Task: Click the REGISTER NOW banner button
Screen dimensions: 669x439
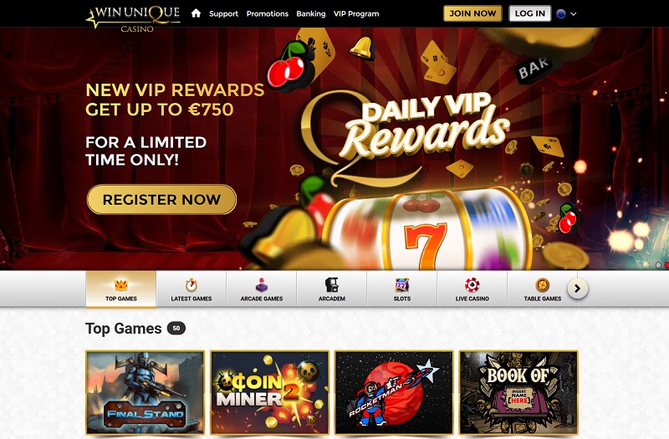Action: (161, 199)
